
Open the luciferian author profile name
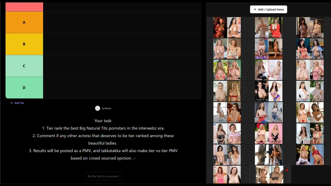(x=107, y=109)
